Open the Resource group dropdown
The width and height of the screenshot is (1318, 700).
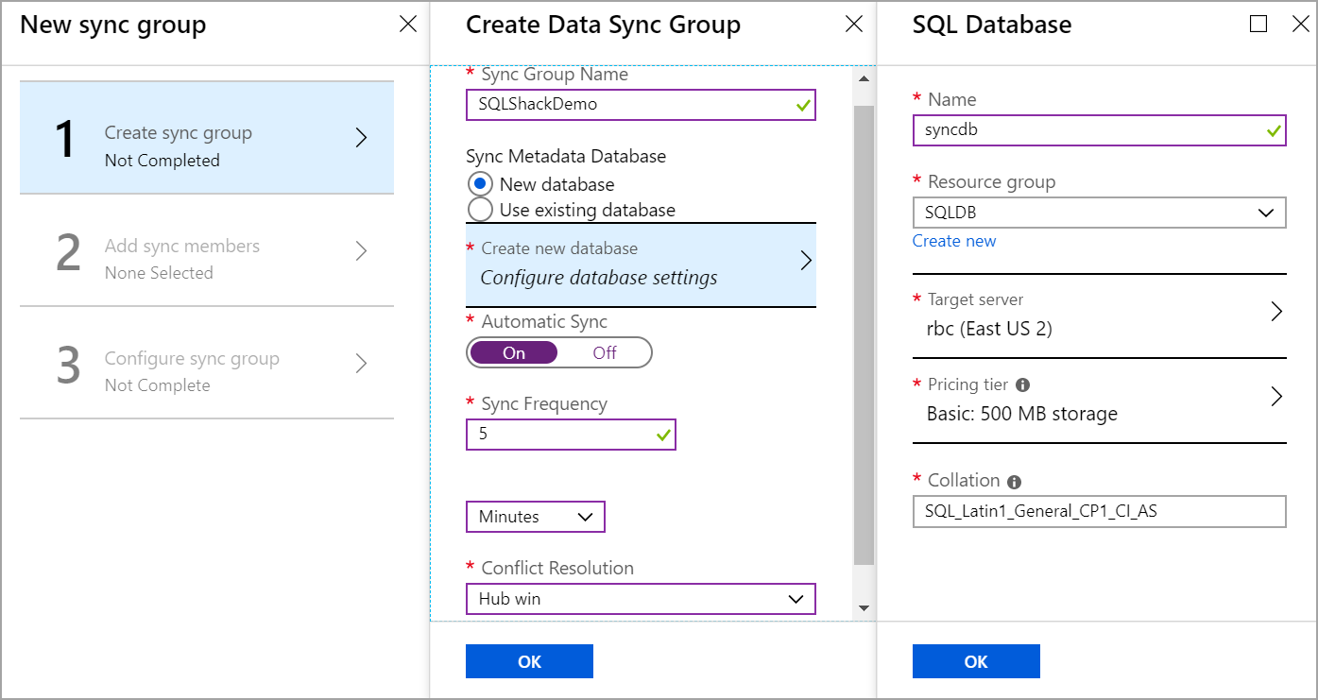tap(1099, 213)
